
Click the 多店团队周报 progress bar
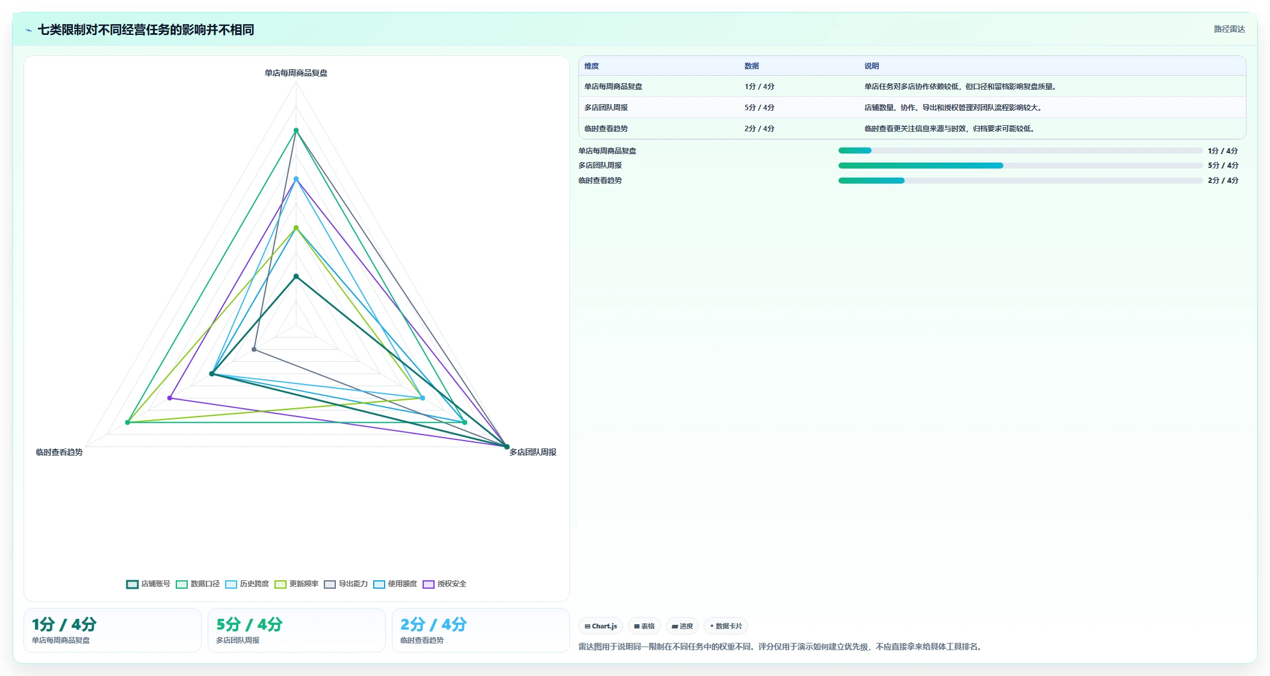tap(1020, 166)
